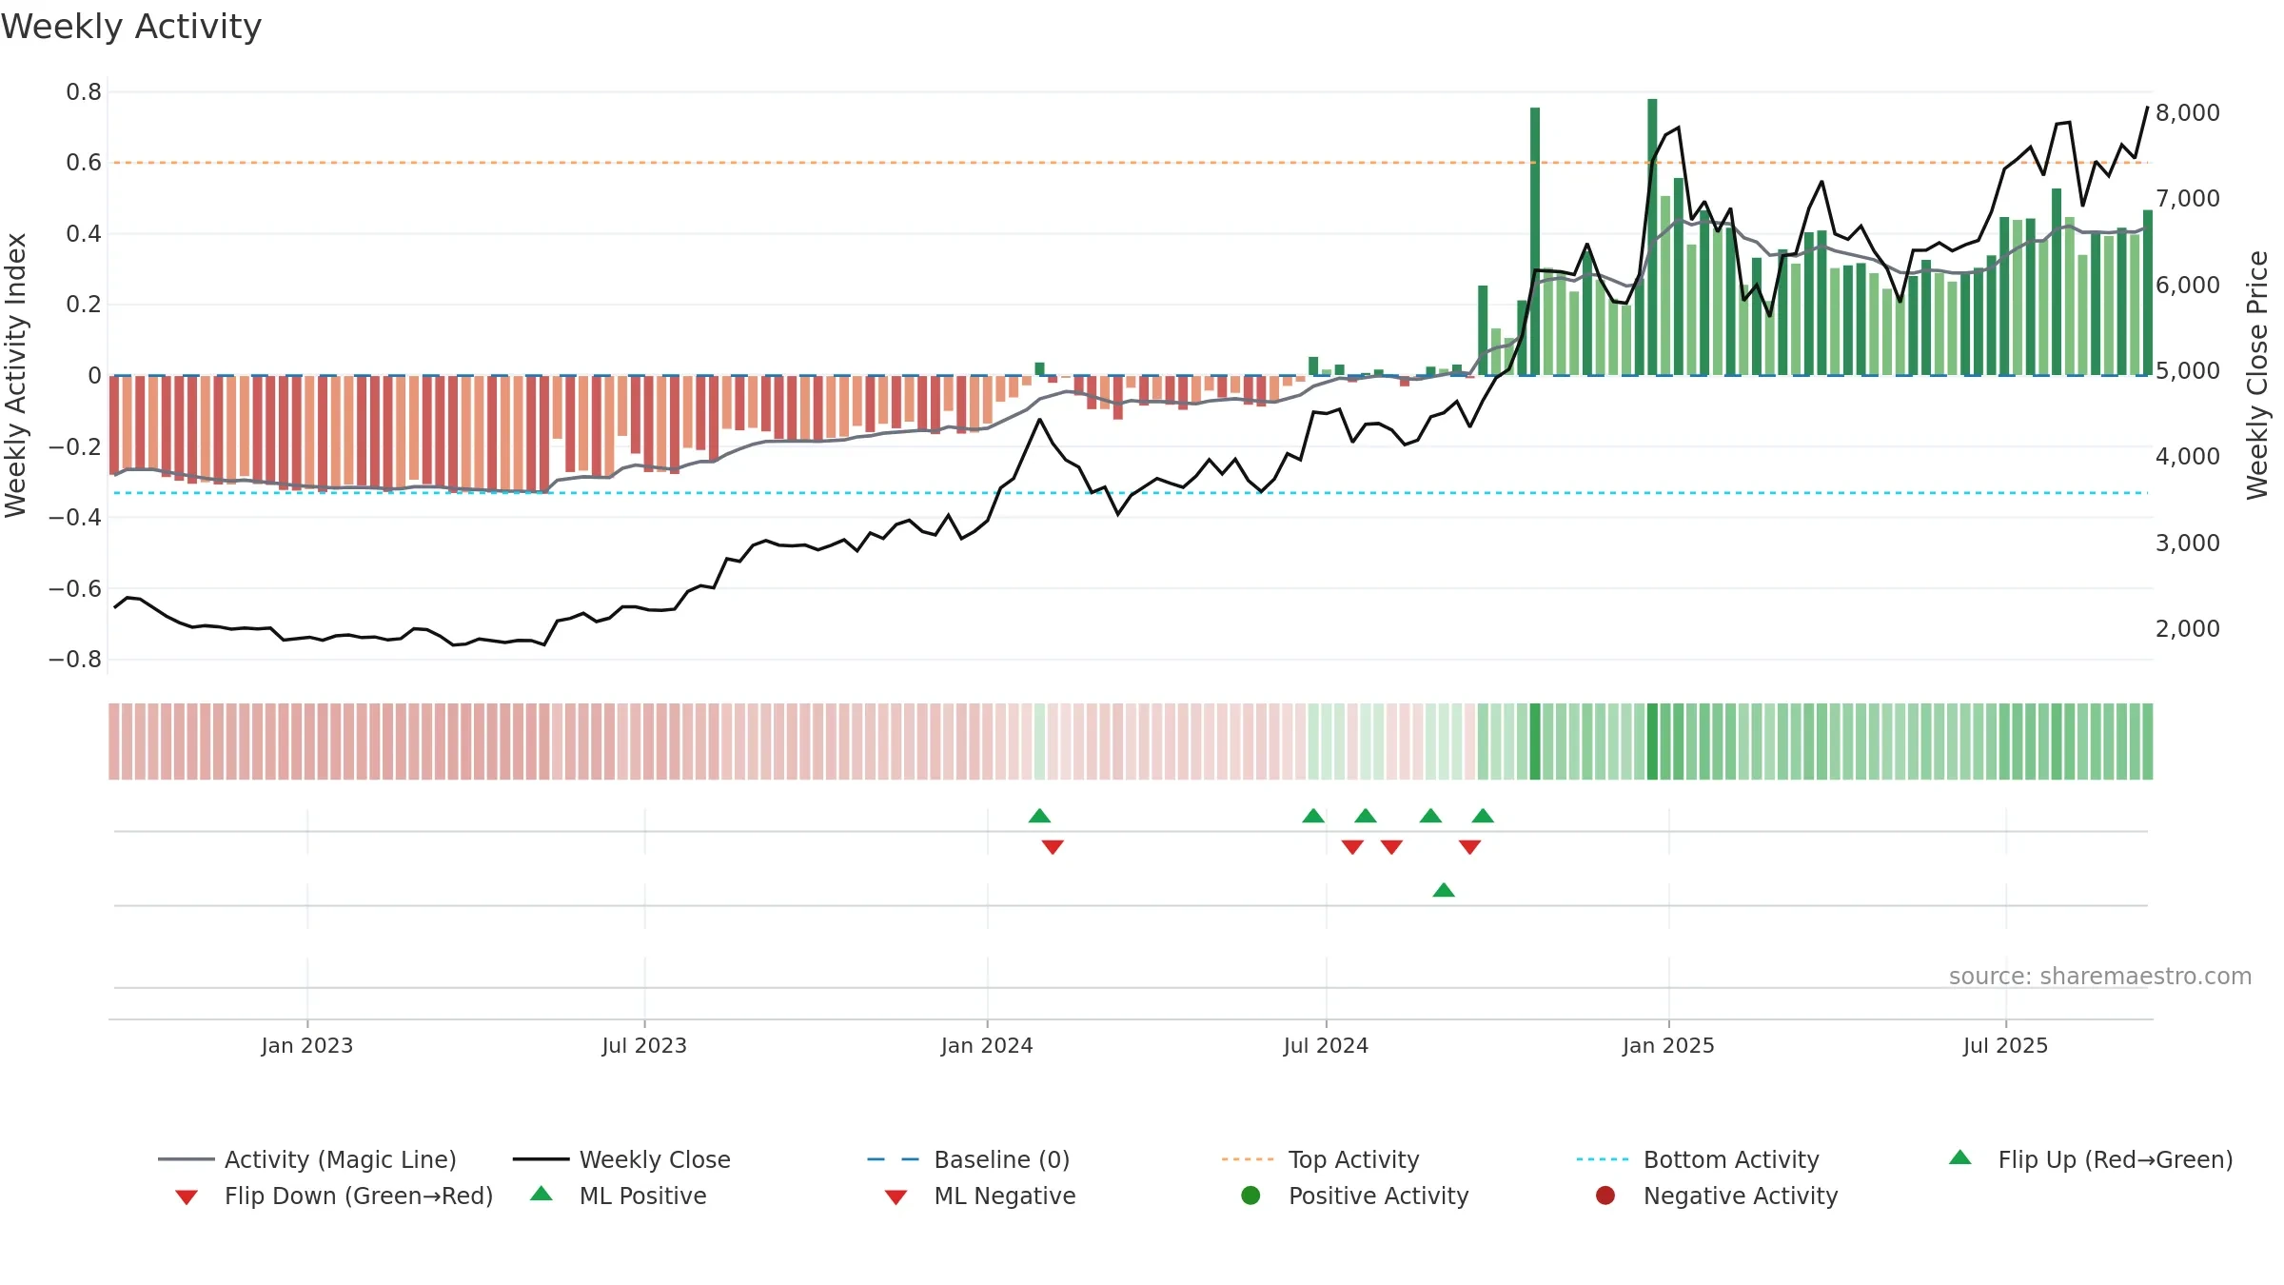
Task: Click the last flip-down triangle in the series
Action: (x=1469, y=847)
